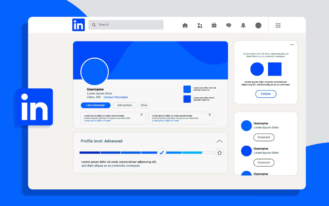Click 'Cdmx. MX' location text

point(94,97)
